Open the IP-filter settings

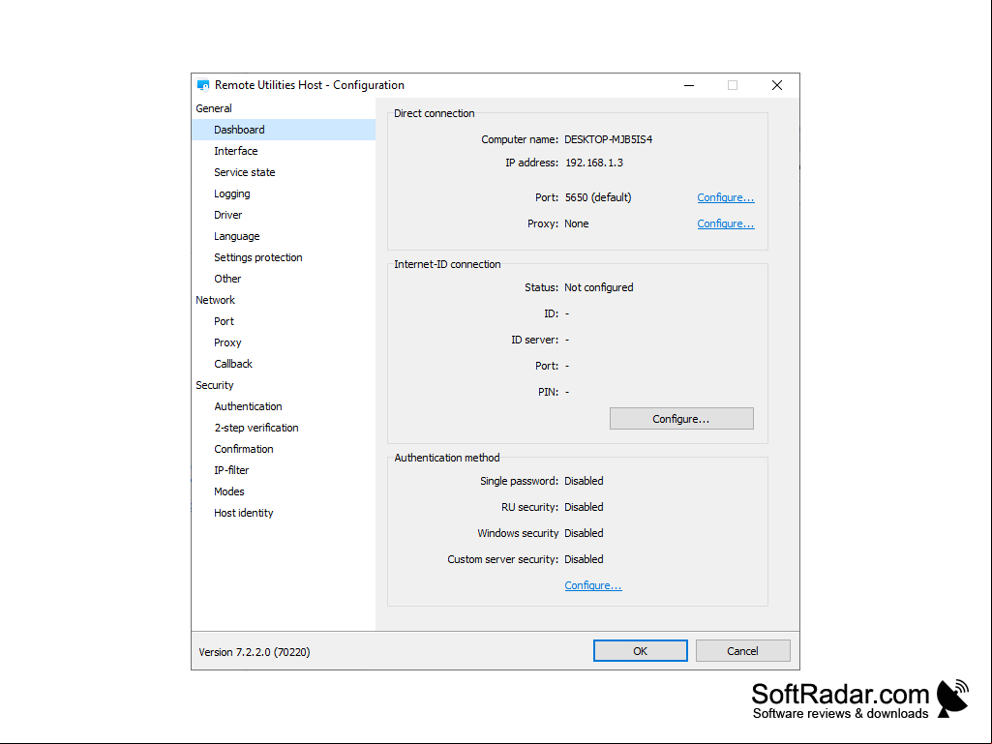(x=231, y=471)
